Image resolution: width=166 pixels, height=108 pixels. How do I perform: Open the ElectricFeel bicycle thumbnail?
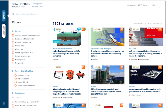(108, 37)
